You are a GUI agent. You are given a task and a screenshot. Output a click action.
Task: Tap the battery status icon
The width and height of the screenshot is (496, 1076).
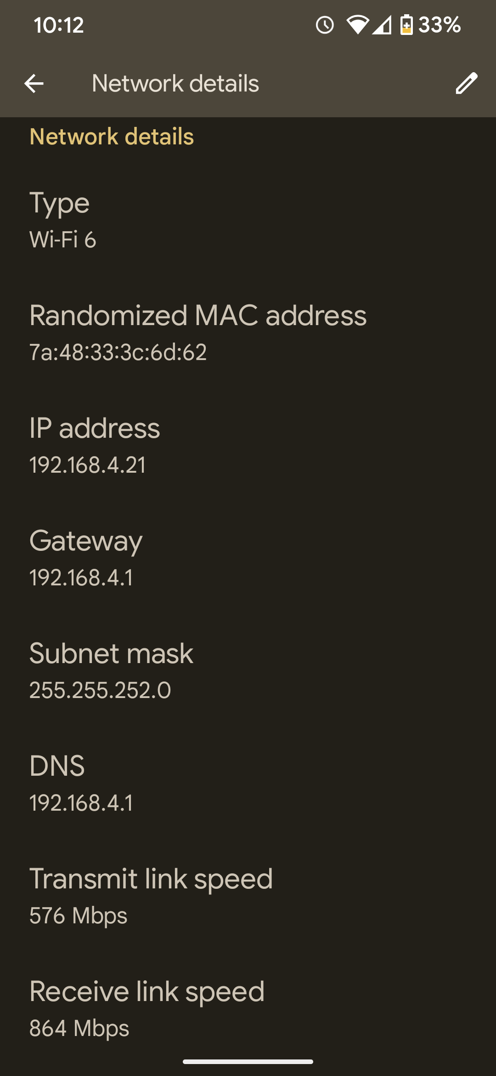pos(406,25)
